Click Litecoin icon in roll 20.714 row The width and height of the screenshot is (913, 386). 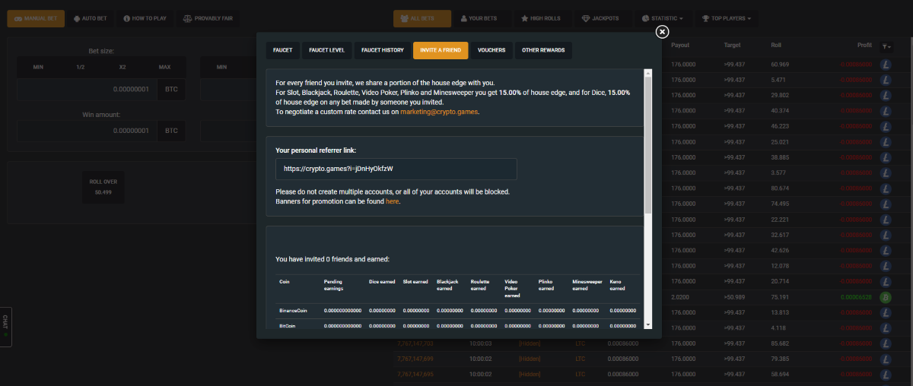(886, 282)
